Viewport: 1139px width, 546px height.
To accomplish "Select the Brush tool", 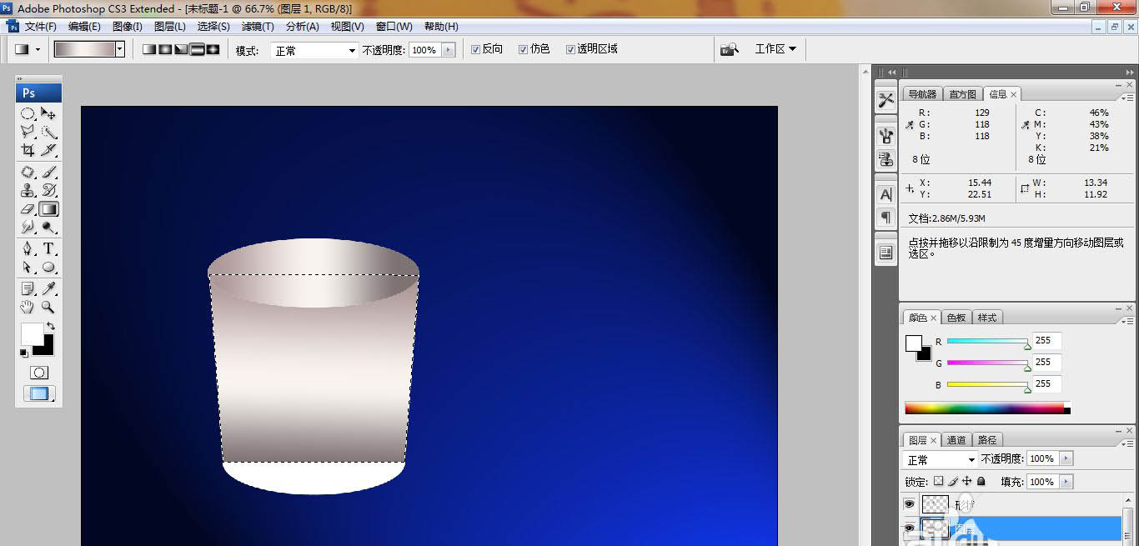I will (x=49, y=172).
